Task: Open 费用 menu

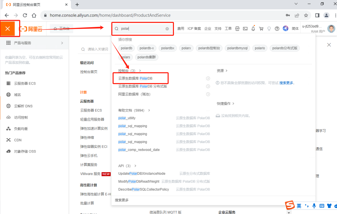Action: point(181,29)
